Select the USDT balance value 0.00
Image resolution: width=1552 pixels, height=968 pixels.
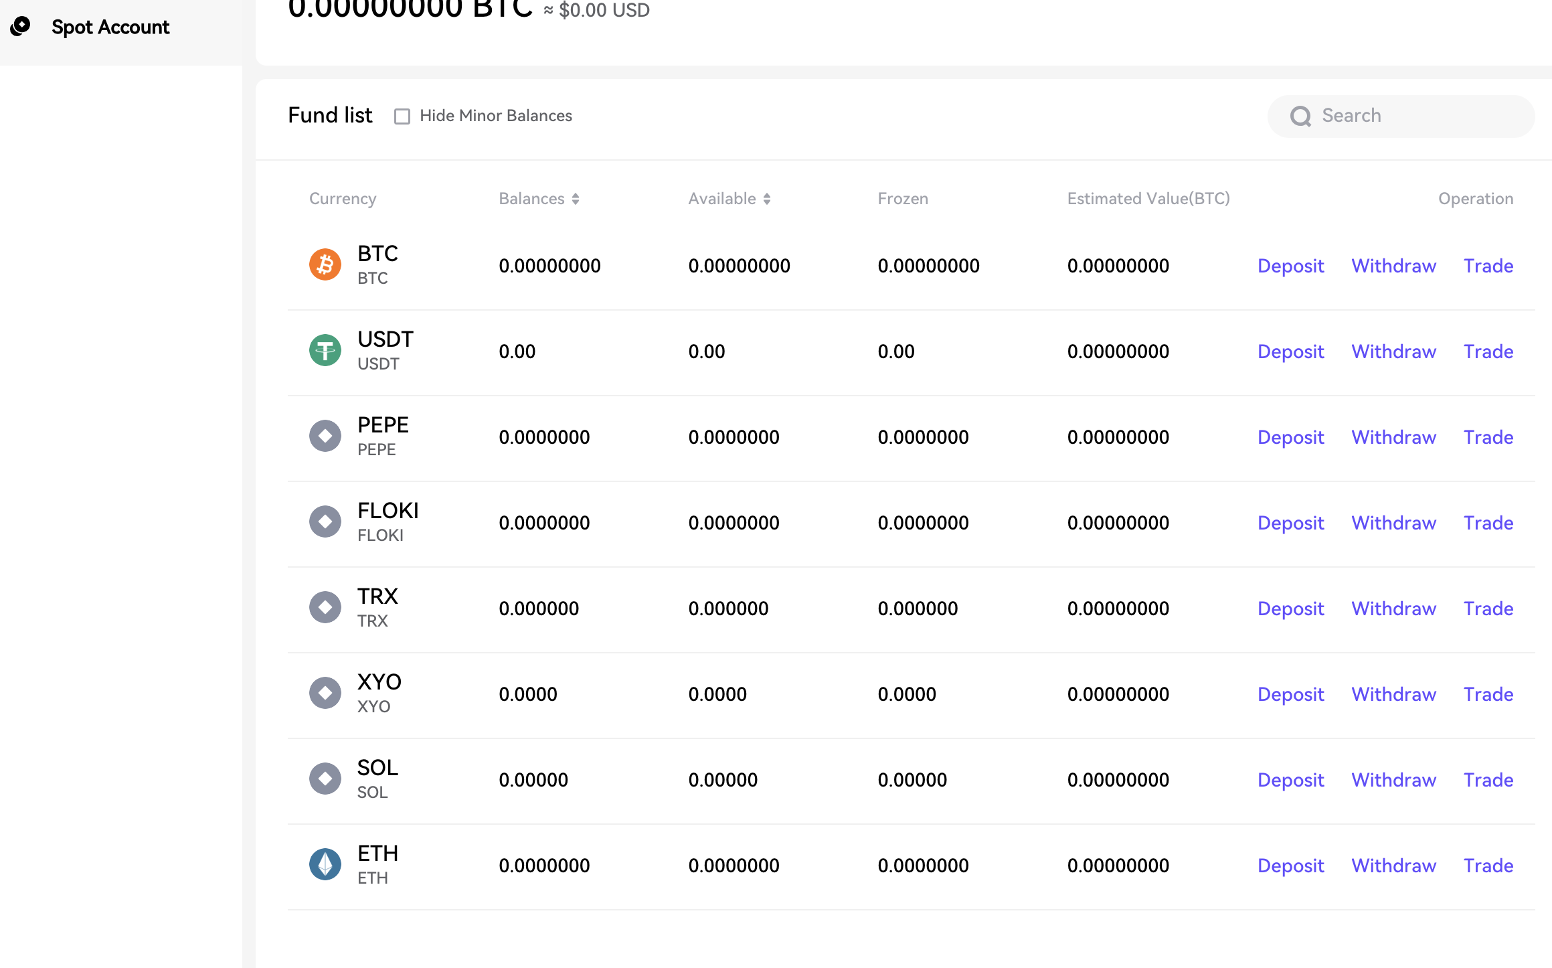(x=517, y=351)
